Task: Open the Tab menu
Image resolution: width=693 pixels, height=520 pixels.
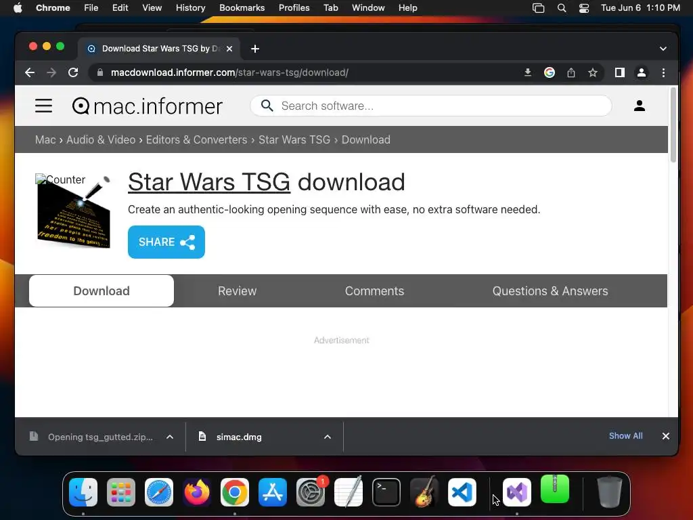Action: pyautogui.click(x=330, y=8)
